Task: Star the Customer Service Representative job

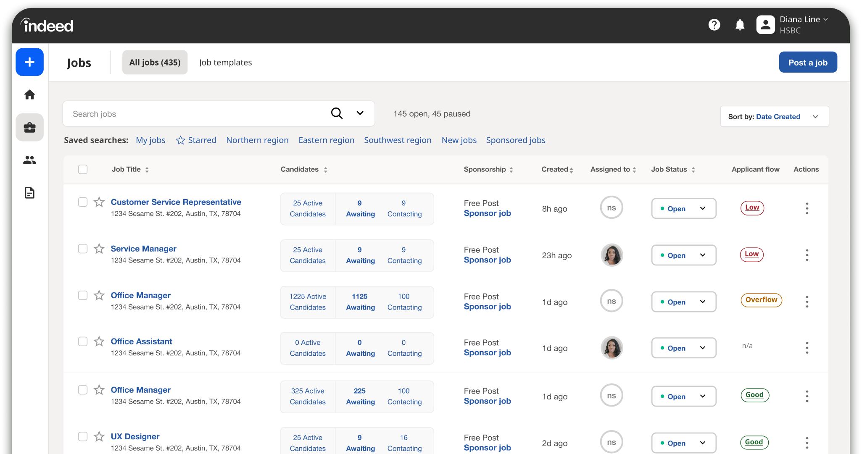Action: [x=99, y=202]
